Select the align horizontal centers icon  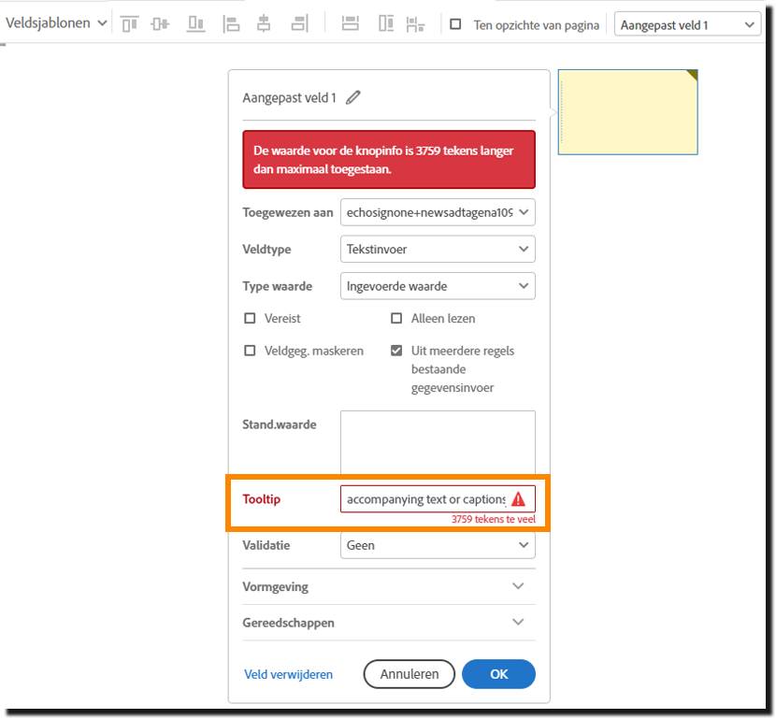tap(265, 22)
